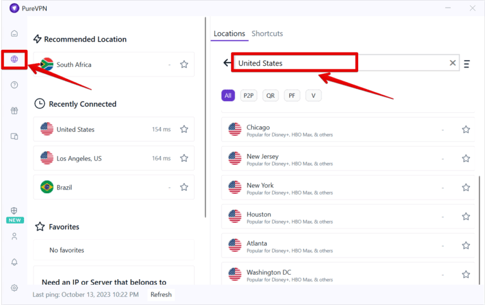
Task: Open the globe Locations sidebar icon
Action: pyautogui.click(x=14, y=59)
